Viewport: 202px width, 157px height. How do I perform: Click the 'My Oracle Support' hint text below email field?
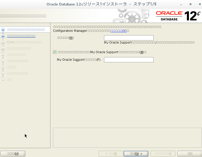pyautogui.click(x=149, y=43)
